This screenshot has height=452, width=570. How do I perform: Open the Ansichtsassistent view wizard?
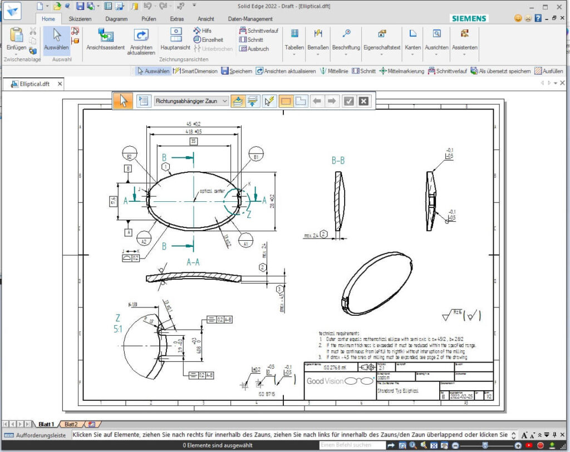(x=106, y=39)
